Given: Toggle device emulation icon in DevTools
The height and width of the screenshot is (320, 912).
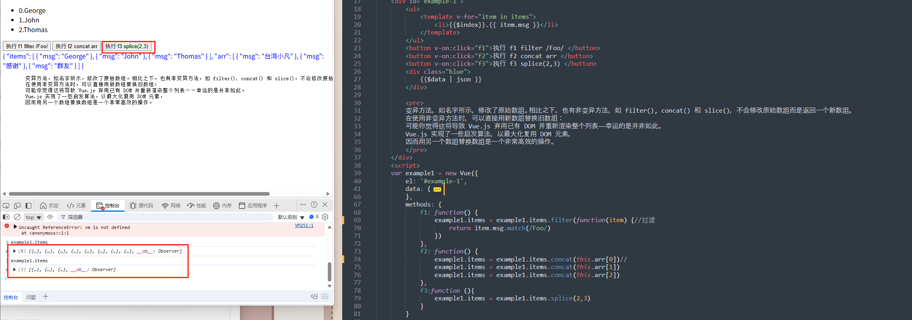Looking at the screenshot, I should (x=17, y=206).
